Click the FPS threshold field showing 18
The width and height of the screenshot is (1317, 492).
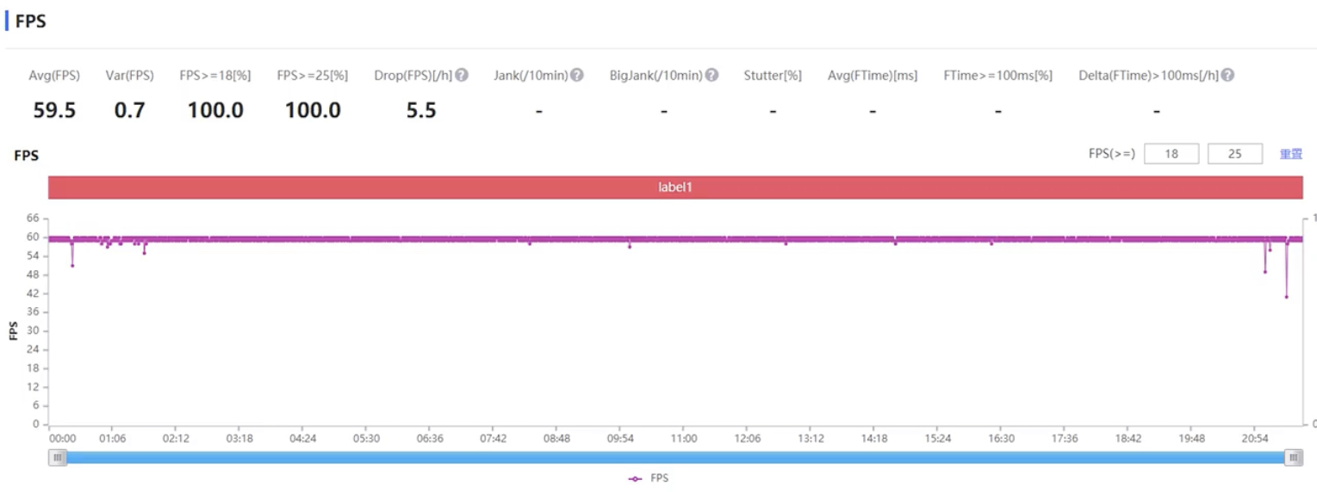click(x=1171, y=154)
